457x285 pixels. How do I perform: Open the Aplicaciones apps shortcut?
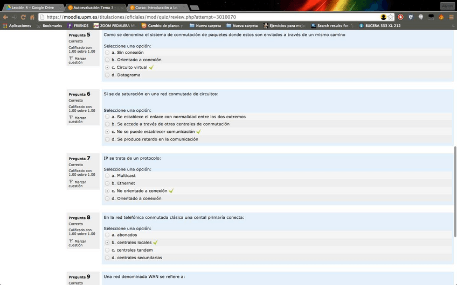pyautogui.click(x=17, y=26)
